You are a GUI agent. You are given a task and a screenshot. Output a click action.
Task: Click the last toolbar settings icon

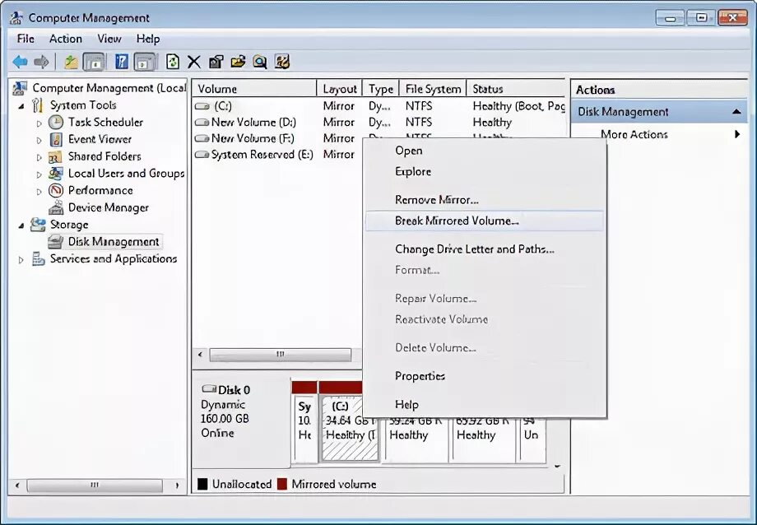[282, 62]
